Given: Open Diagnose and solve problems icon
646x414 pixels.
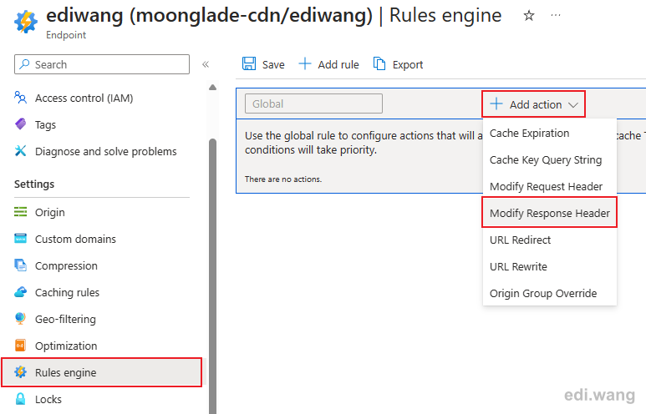Looking at the screenshot, I should [20, 151].
